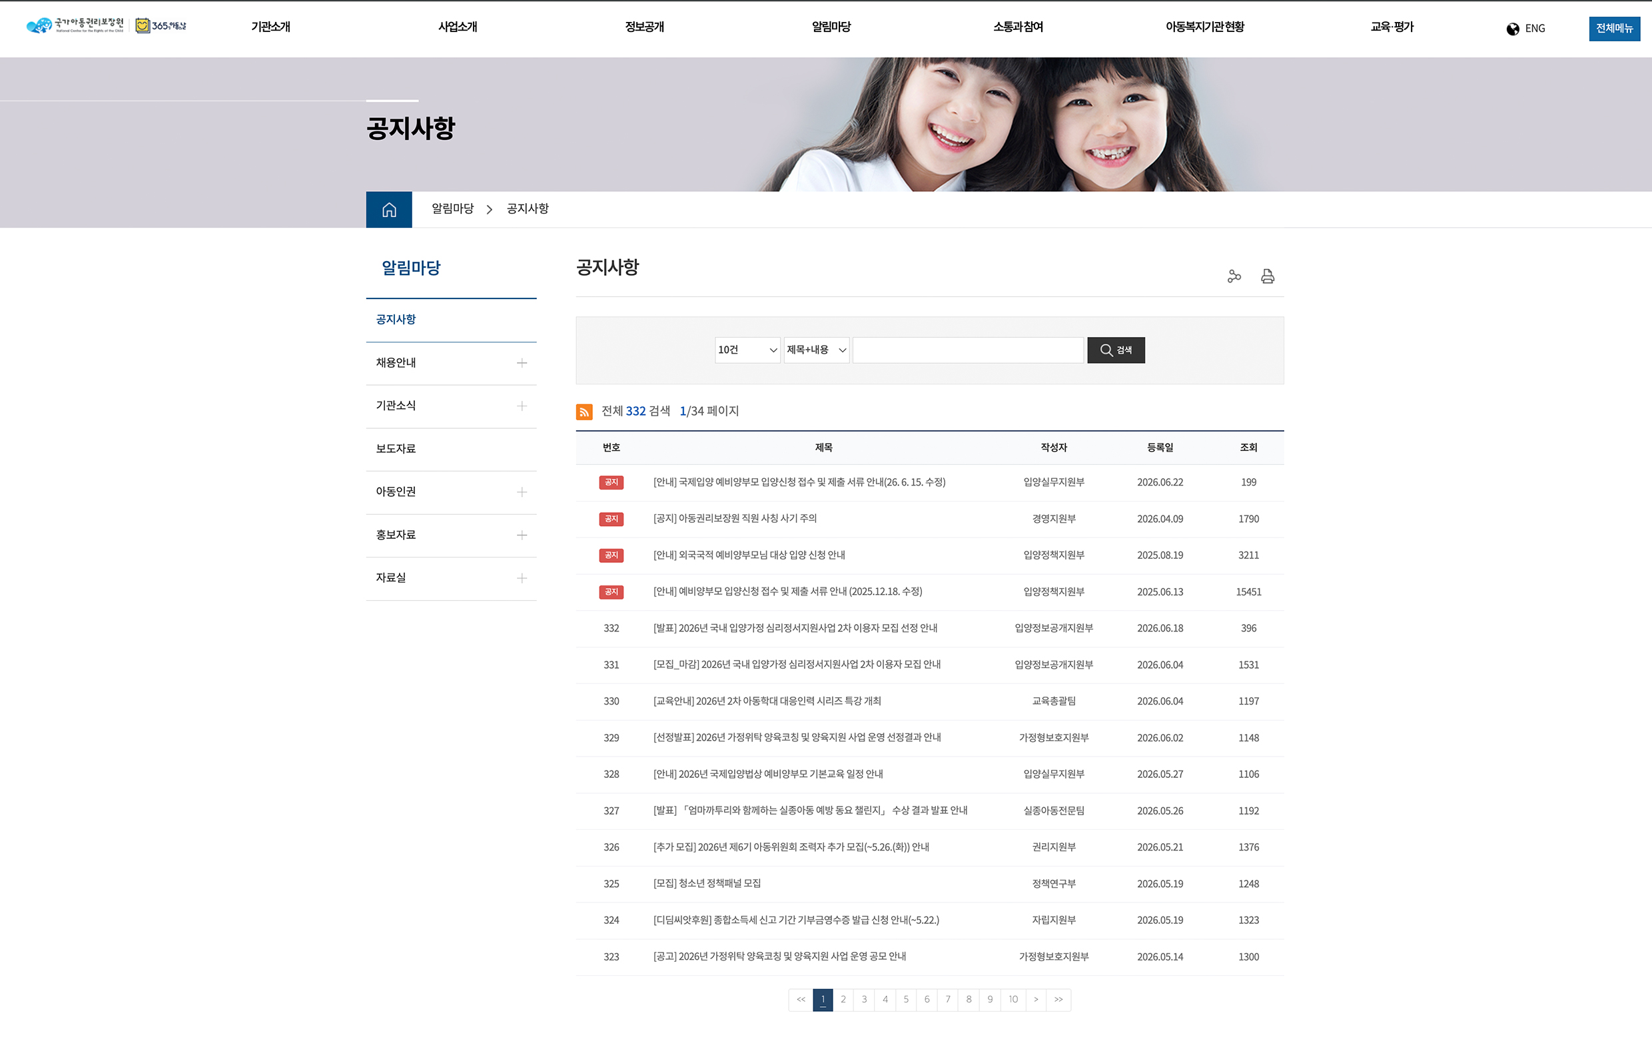1652x1039 pixels.
Task: Open post 331 [모집_마감] 2차 이용자 모집 안내
Action: point(797,665)
